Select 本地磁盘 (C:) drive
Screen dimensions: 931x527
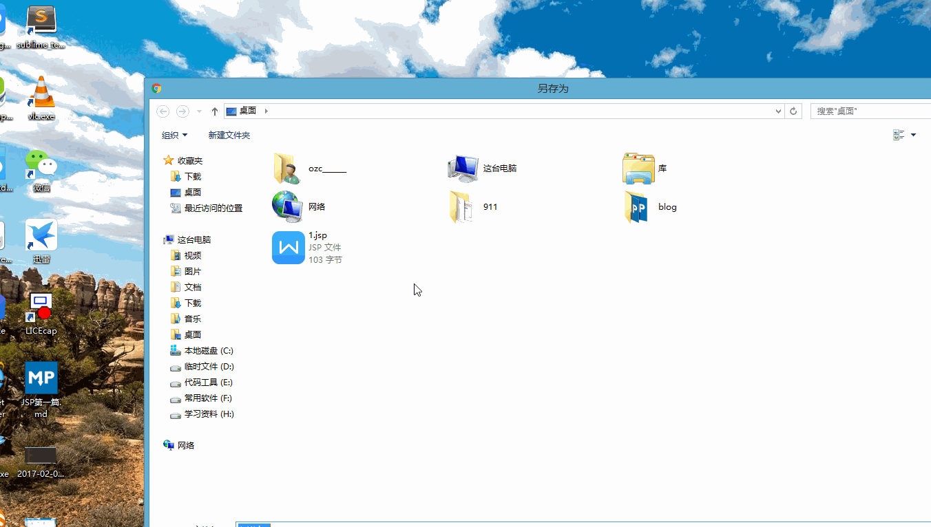click(x=202, y=351)
